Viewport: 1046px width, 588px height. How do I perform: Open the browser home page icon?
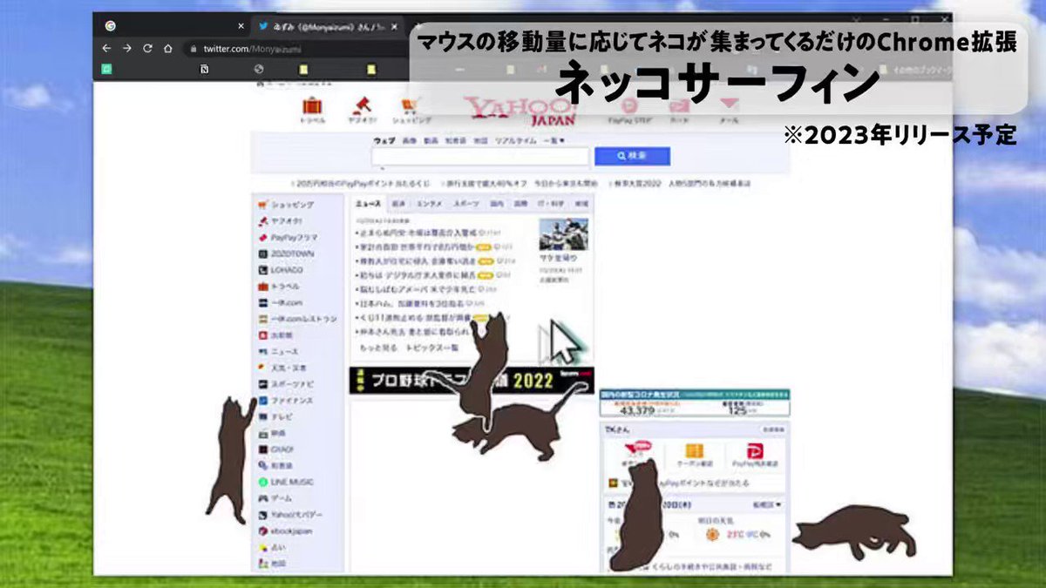point(168,49)
